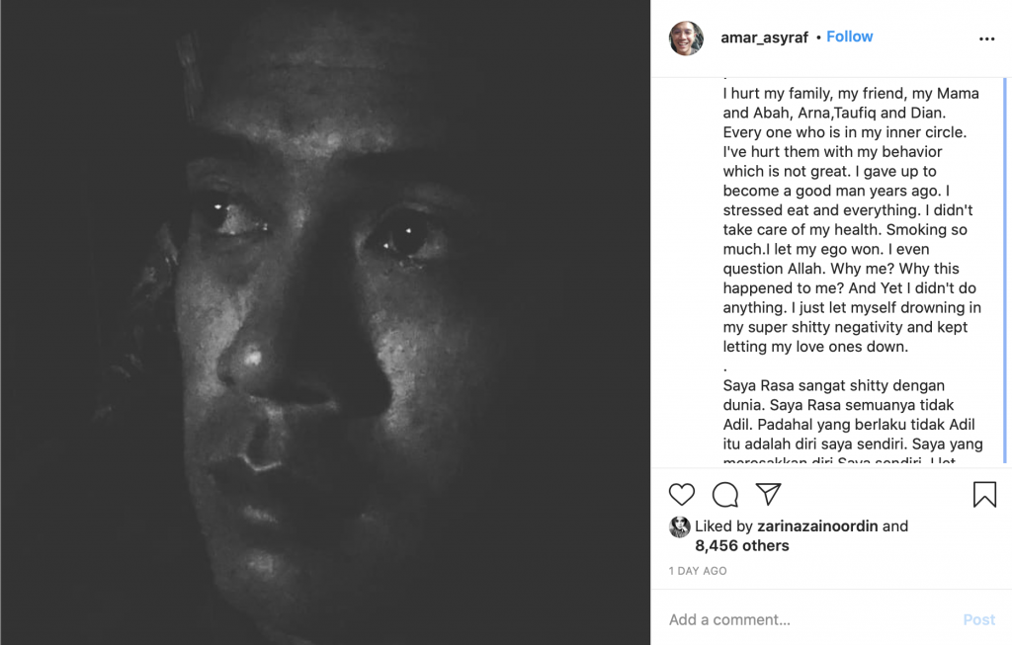Click the Malay caption starting Saya Rasa
1012x645 pixels.
click(853, 415)
